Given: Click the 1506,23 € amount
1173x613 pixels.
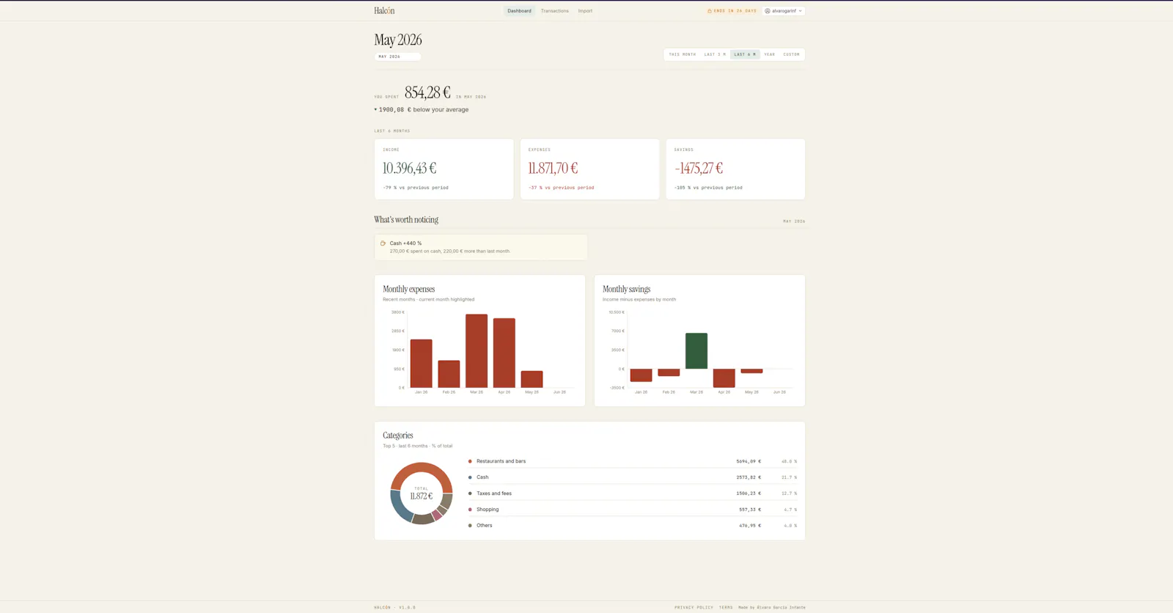Looking at the screenshot, I should pyautogui.click(x=749, y=493).
